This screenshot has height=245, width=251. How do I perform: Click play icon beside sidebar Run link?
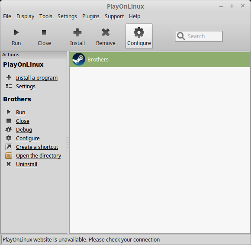[x=9, y=112]
